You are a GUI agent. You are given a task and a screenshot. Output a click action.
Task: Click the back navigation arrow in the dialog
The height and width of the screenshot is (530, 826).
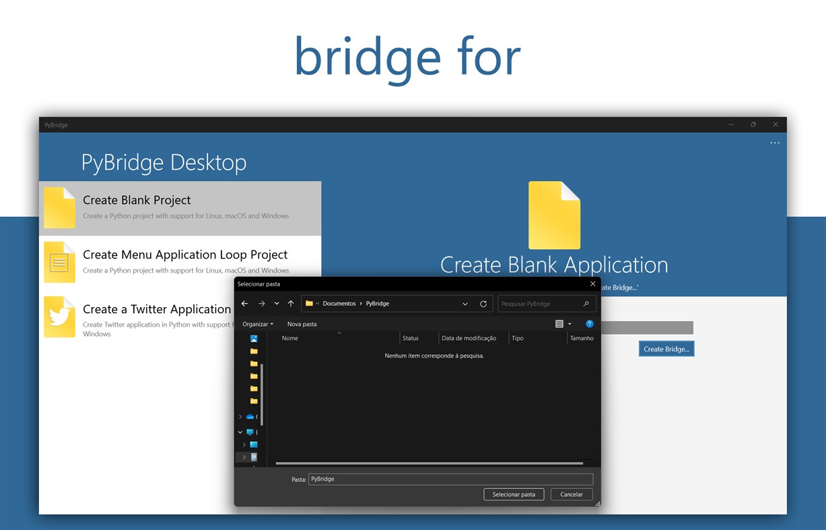pyautogui.click(x=244, y=304)
